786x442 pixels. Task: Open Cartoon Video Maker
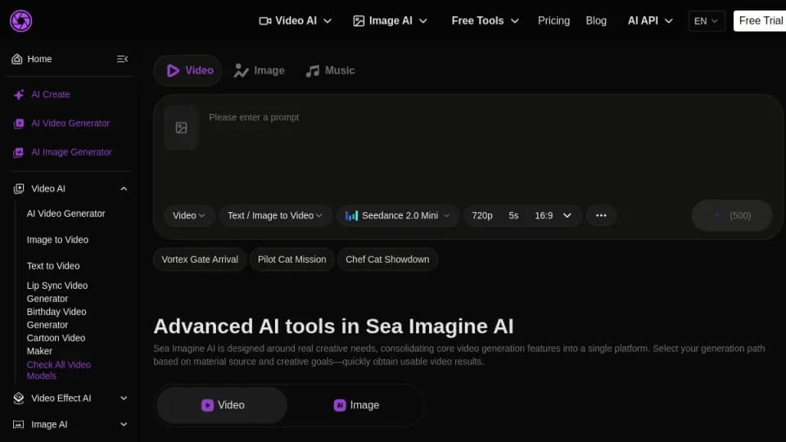[x=56, y=345]
